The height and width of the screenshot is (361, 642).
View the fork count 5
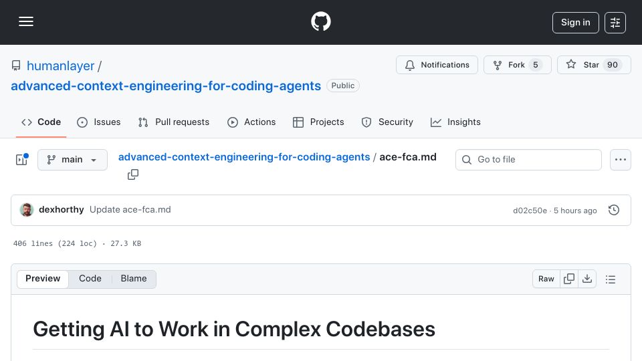pos(535,65)
